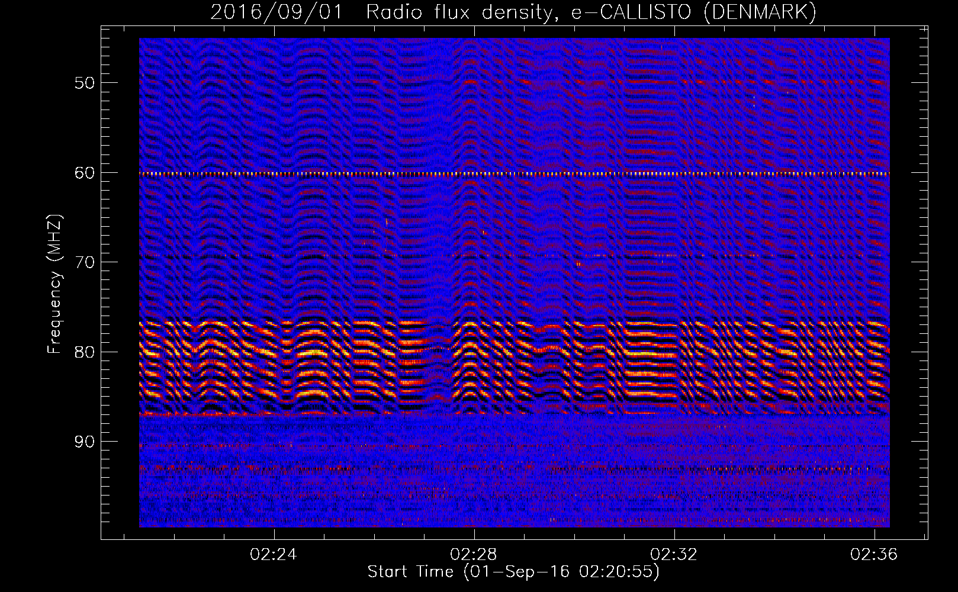The image size is (958, 592).
Task: Click the frequency tick label "50"
Action: coord(85,83)
